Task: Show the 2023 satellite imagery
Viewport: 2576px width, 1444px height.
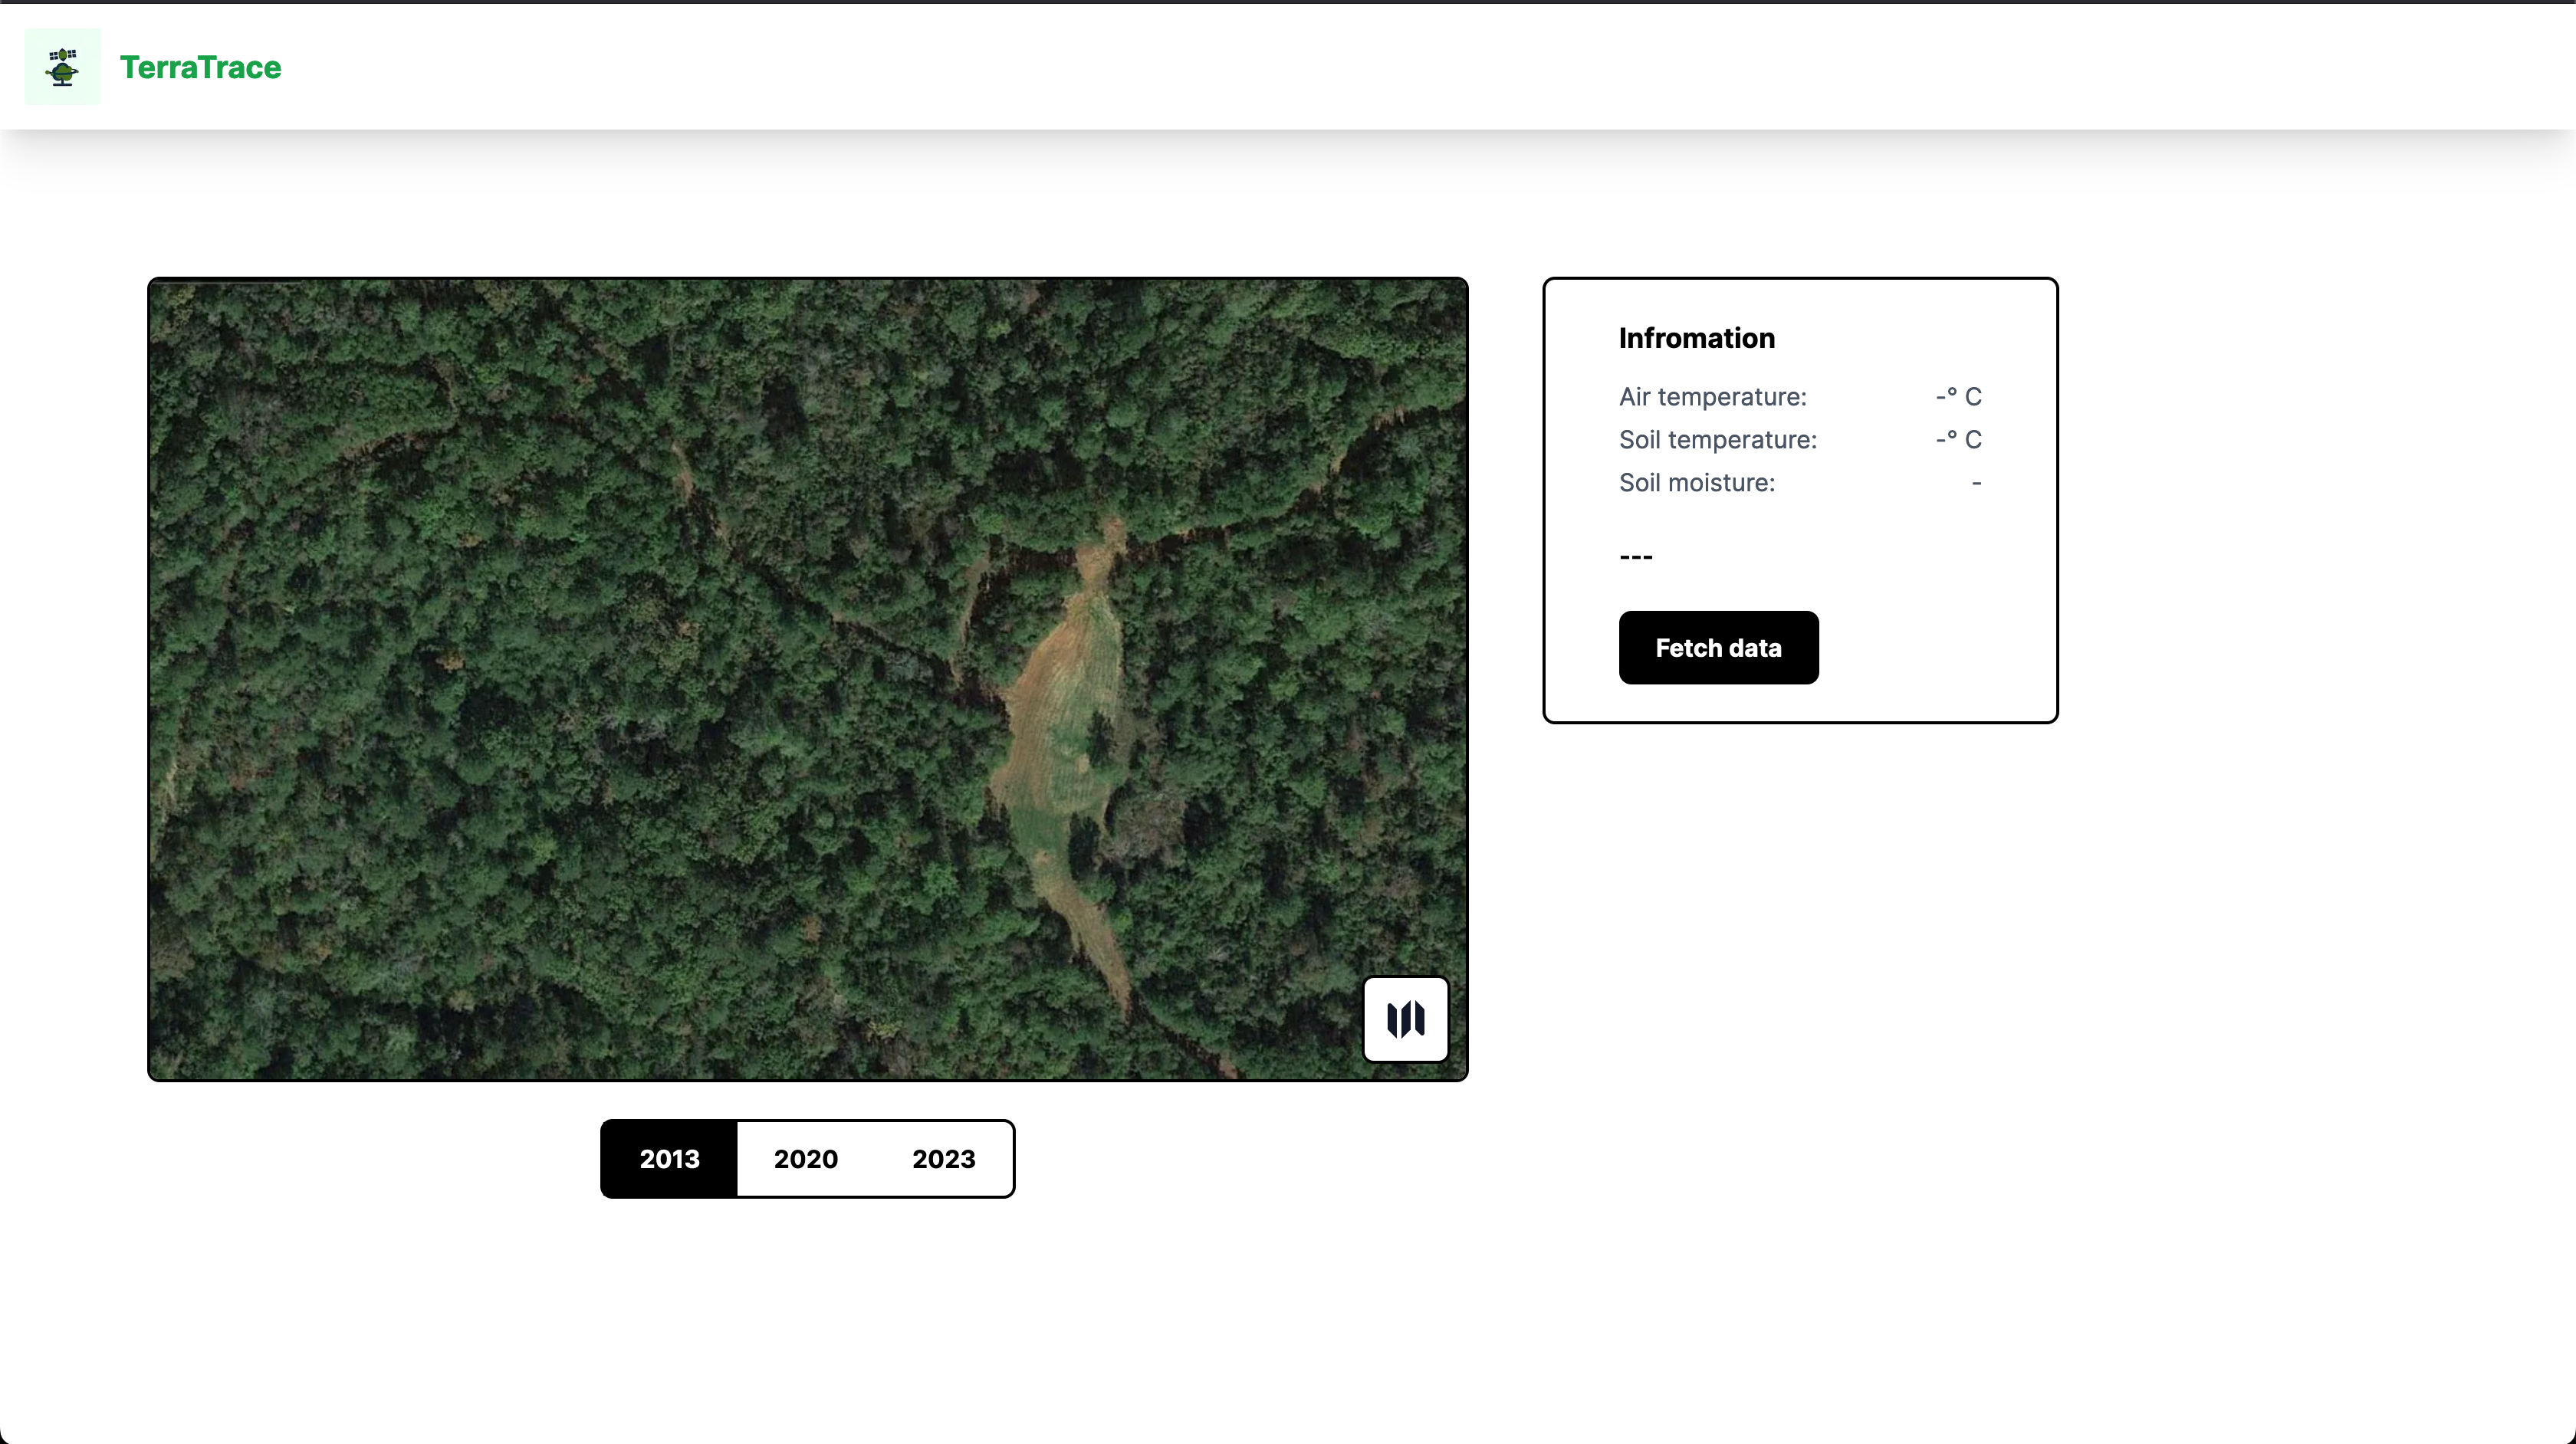Action: point(943,1159)
